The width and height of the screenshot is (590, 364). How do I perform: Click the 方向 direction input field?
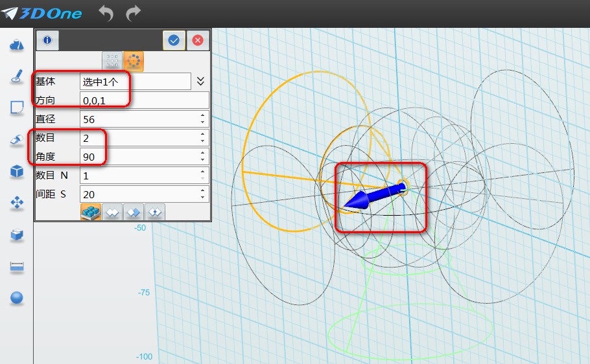[144, 100]
